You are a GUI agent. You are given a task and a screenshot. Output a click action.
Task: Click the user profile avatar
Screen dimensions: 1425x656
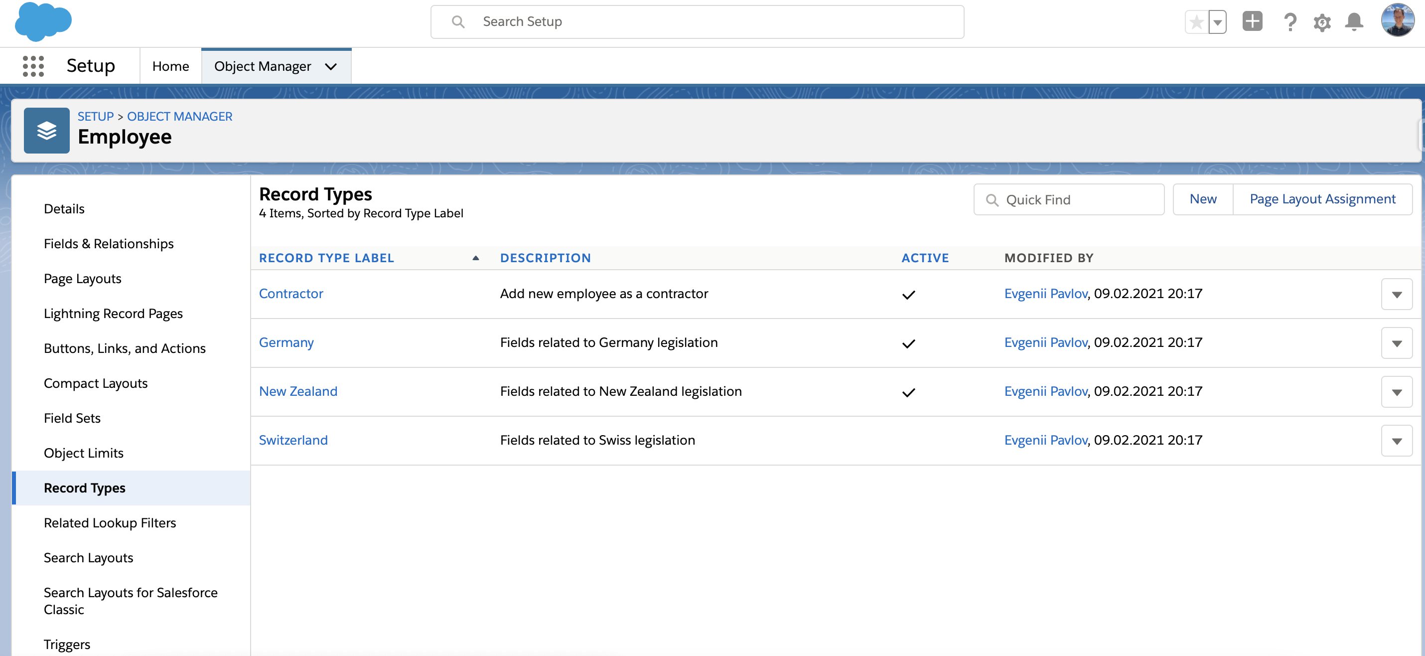pos(1397,20)
